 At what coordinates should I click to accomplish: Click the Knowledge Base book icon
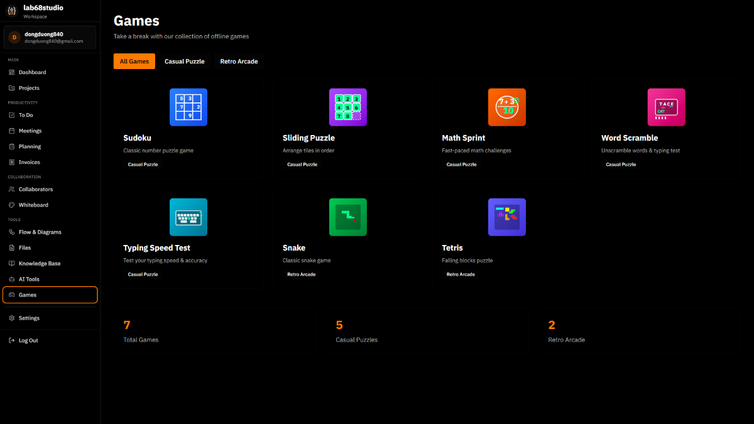coord(12,263)
